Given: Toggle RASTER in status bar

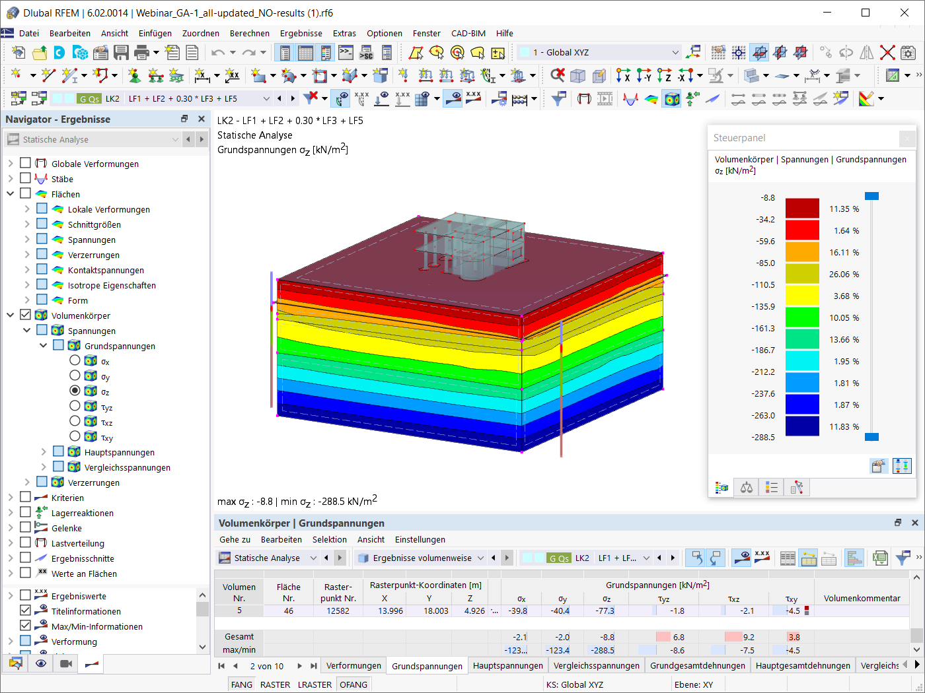Looking at the screenshot, I should [276, 684].
